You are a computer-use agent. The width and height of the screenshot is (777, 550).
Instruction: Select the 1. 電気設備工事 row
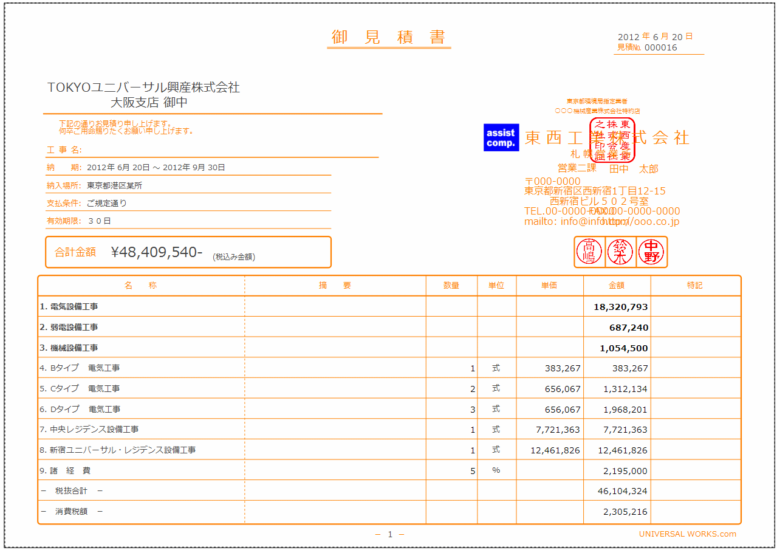point(69,307)
